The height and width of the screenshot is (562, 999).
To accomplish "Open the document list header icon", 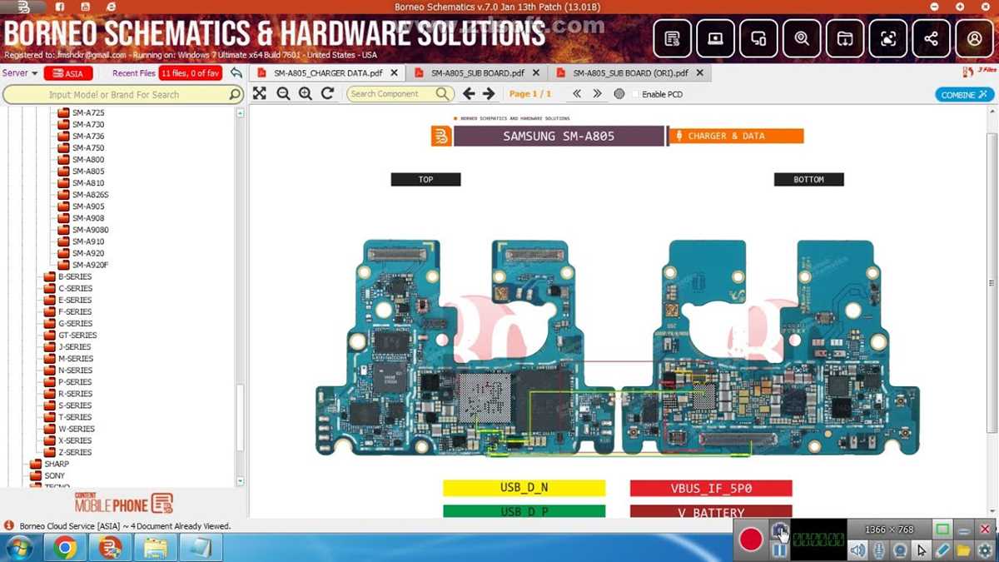I will click(x=672, y=38).
